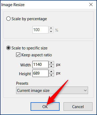Click the Presets label text
The height and width of the screenshot is (115, 97).
tap(22, 83)
